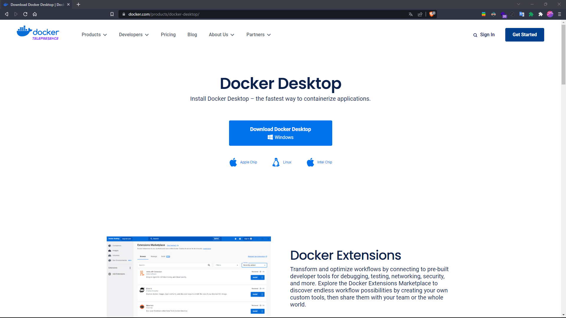Viewport: 566px width, 318px height.
Task: Click the share page icon
Action: [420, 14]
